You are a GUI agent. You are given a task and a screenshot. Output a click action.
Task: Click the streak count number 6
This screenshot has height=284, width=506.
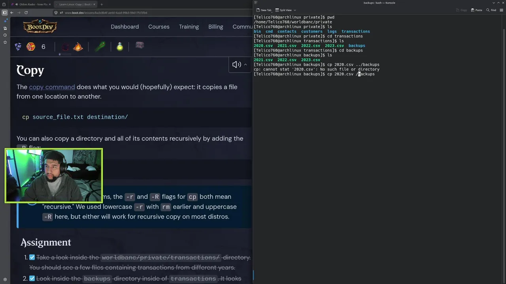click(x=43, y=47)
